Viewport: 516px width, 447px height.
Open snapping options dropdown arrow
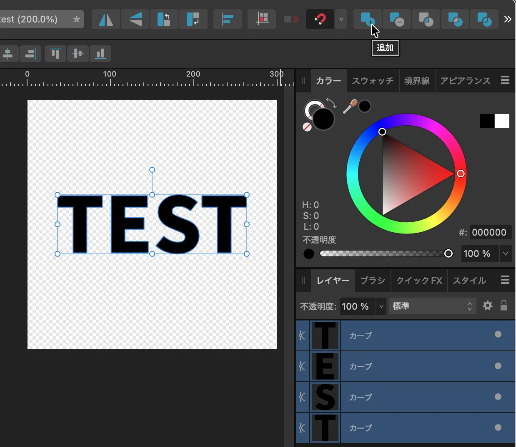click(x=341, y=20)
